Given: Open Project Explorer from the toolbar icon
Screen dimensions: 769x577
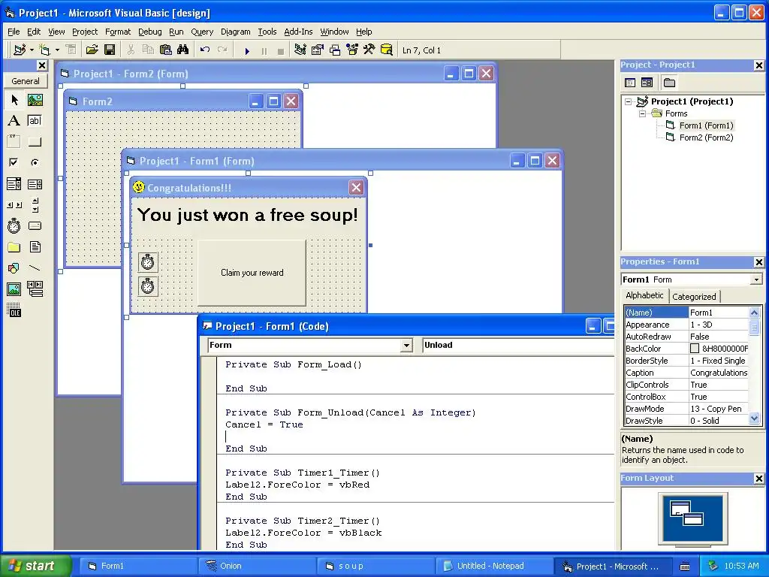Looking at the screenshot, I should pyautogui.click(x=300, y=50).
